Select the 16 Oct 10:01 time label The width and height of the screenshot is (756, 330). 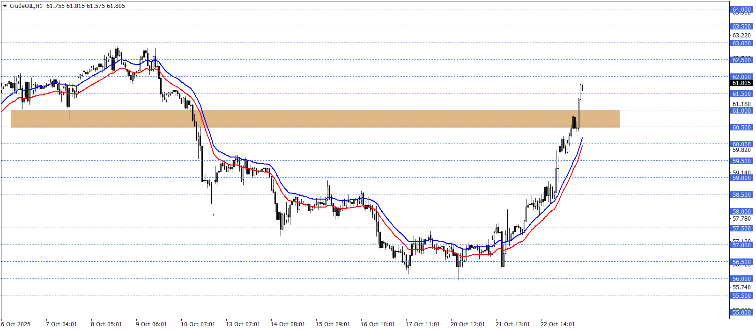tap(378, 324)
